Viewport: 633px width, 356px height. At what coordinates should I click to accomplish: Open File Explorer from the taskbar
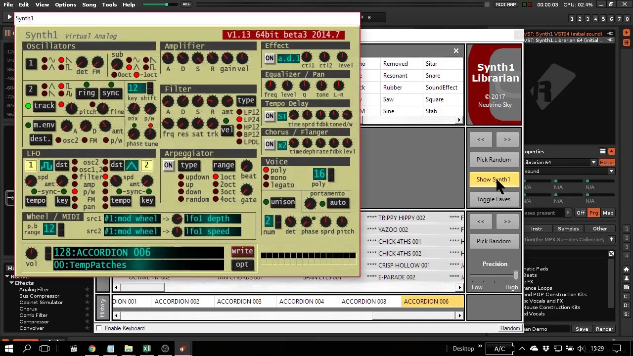tap(129, 349)
